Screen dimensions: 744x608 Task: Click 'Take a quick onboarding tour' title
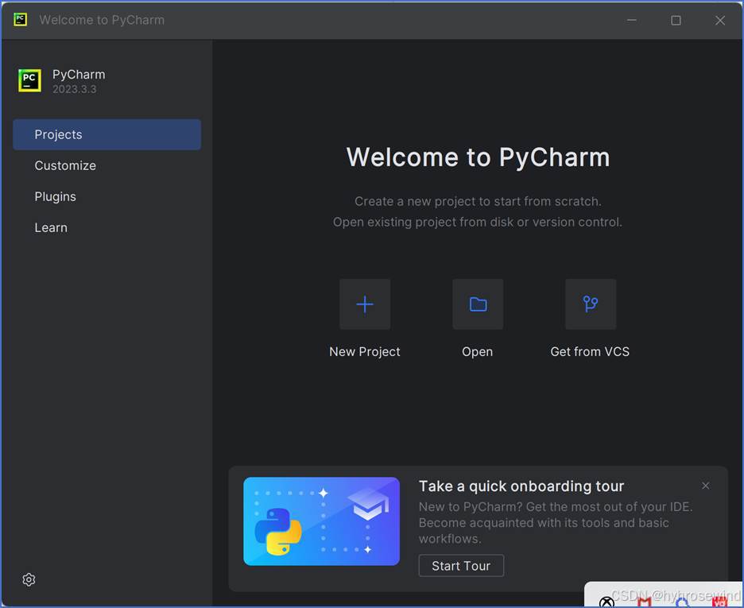point(521,486)
